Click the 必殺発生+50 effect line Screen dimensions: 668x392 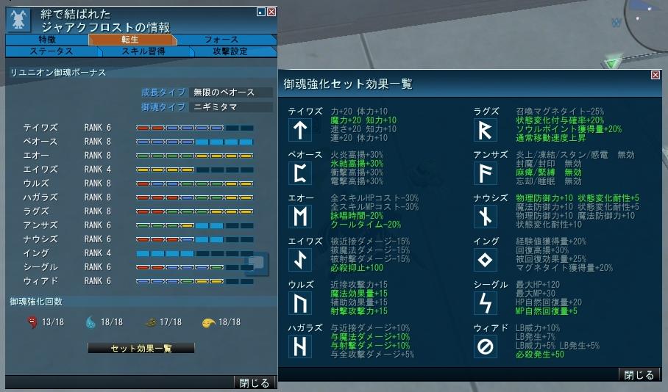pos(540,354)
